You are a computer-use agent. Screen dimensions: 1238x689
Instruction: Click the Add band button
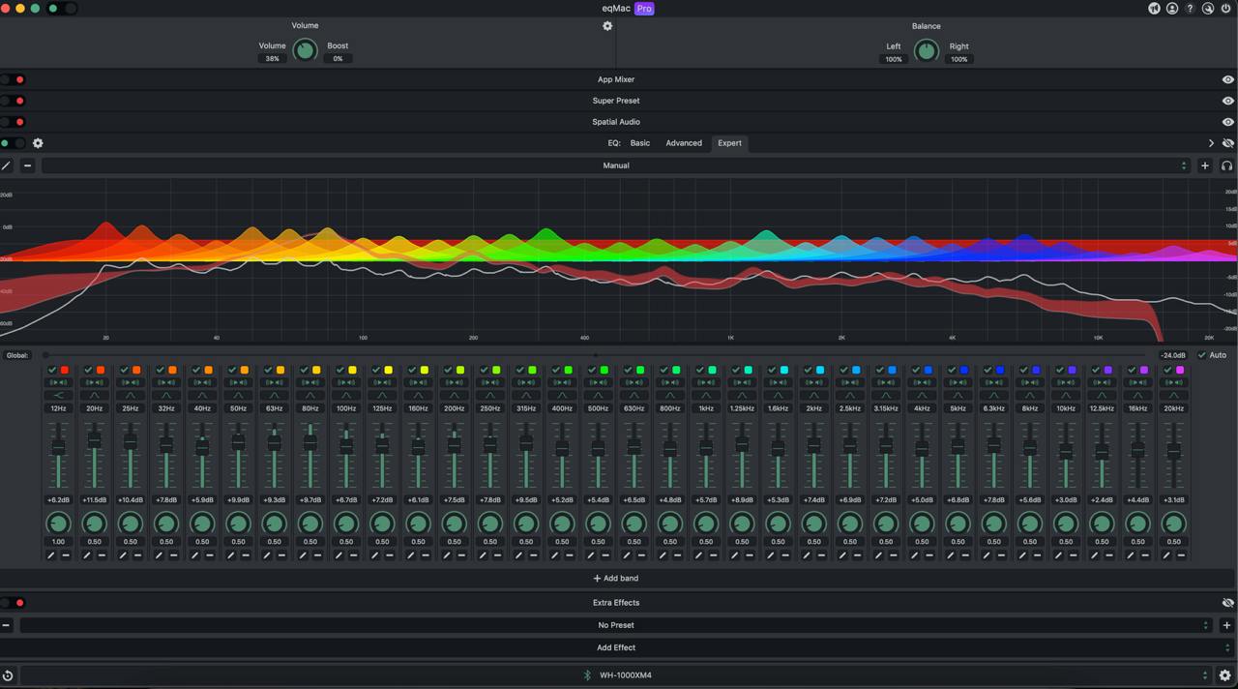click(x=616, y=579)
